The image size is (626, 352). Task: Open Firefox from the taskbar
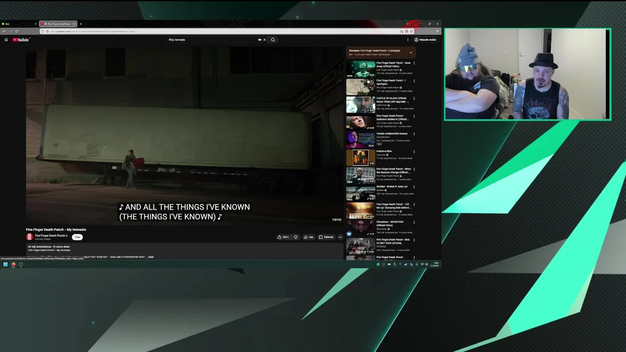point(13,264)
